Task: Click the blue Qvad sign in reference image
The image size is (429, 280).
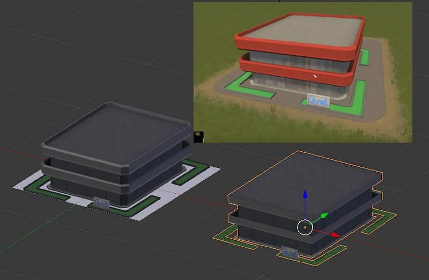Action: coord(318,100)
